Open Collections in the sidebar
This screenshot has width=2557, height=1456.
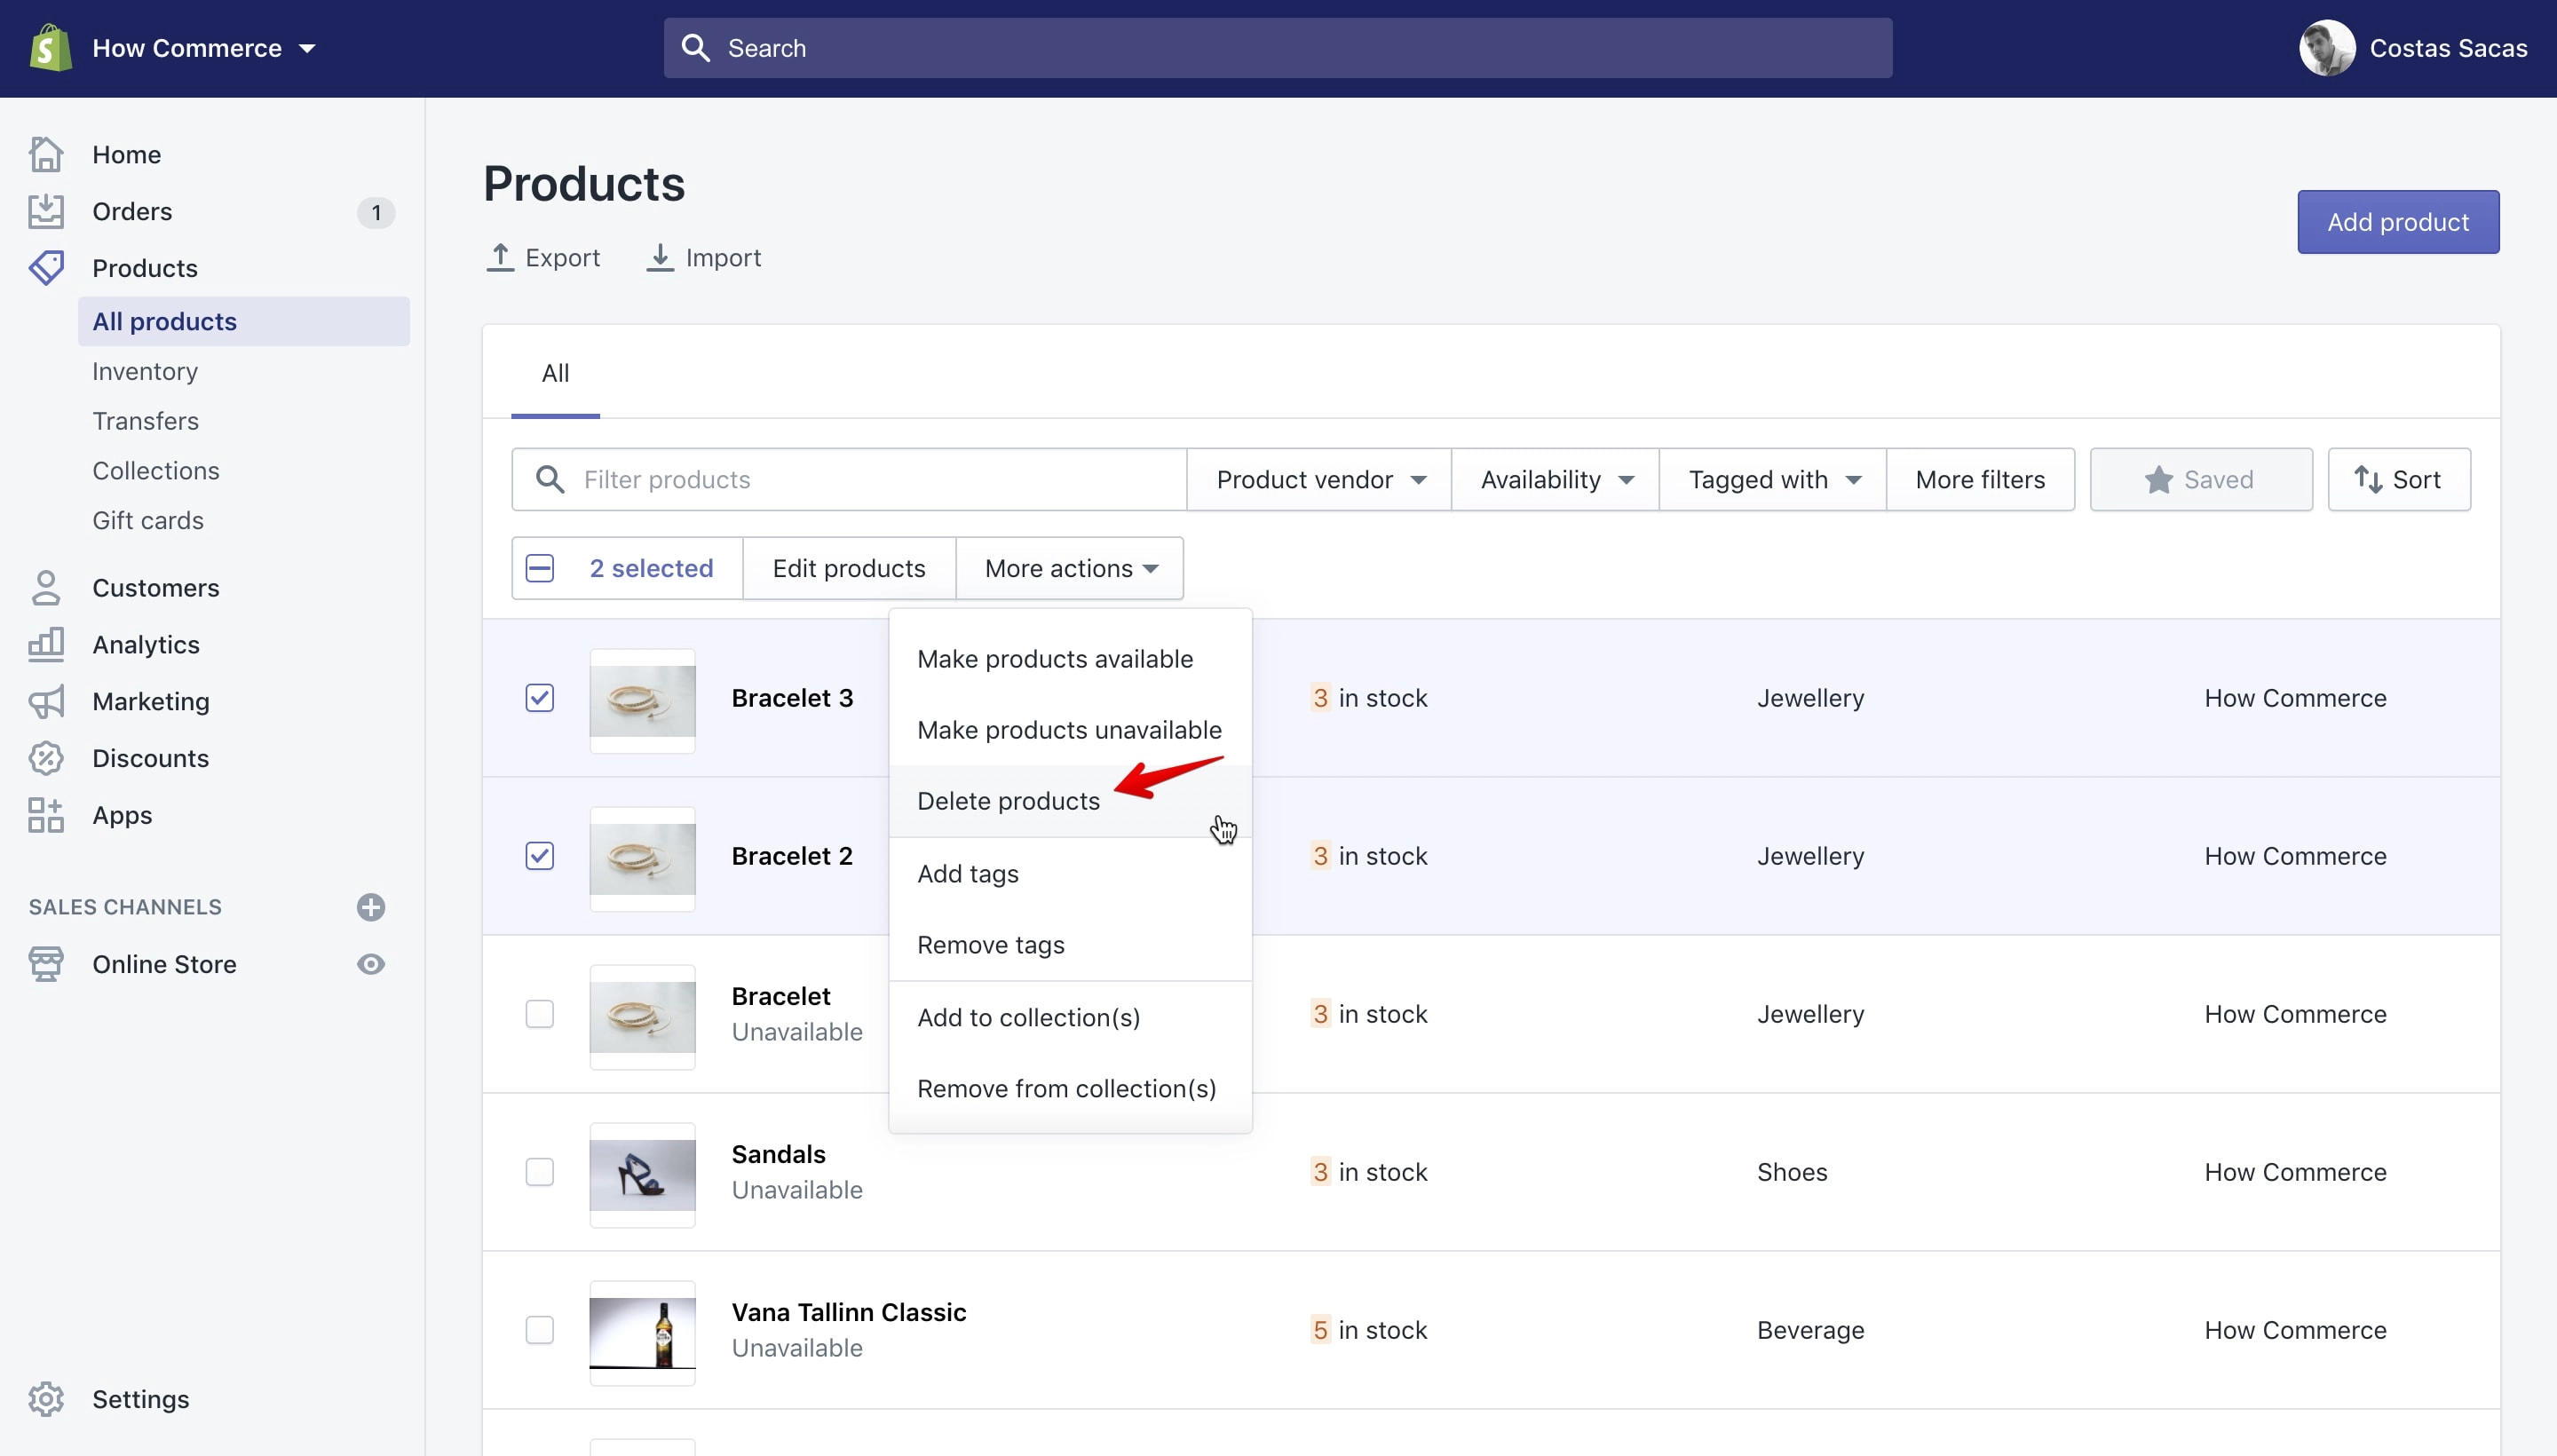156,471
